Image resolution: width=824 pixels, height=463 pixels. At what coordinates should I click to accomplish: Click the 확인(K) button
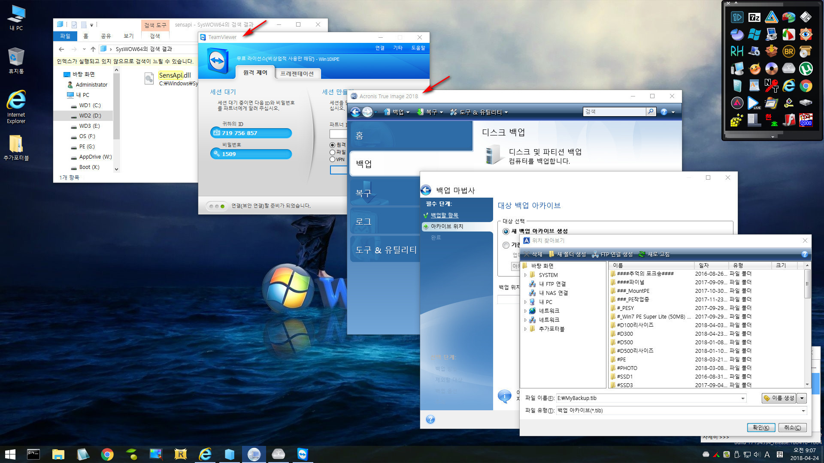tap(761, 427)
